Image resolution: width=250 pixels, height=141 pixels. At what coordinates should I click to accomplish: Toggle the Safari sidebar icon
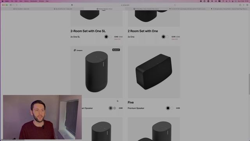[x=11, y=5]
